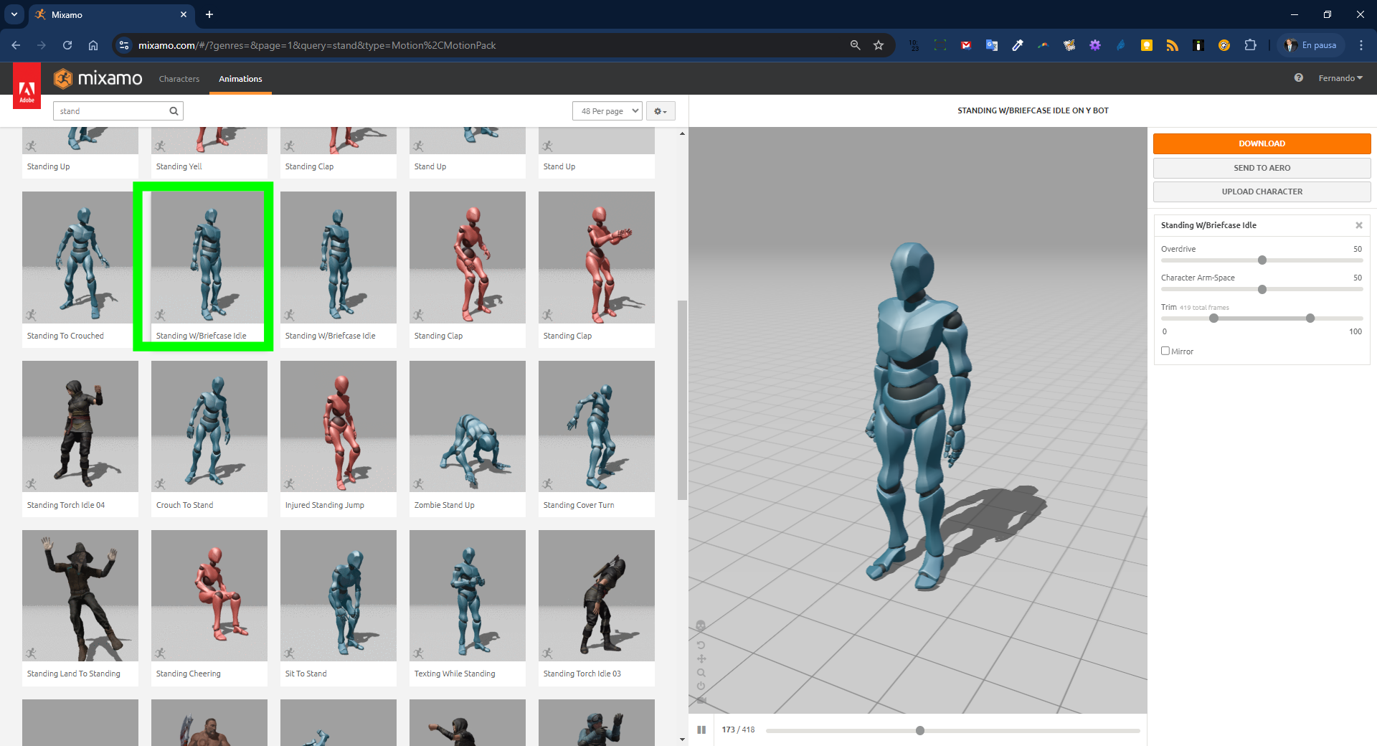The image size is (1377, 746).
Task: Go to browser home page
Action: pos(93,45)
